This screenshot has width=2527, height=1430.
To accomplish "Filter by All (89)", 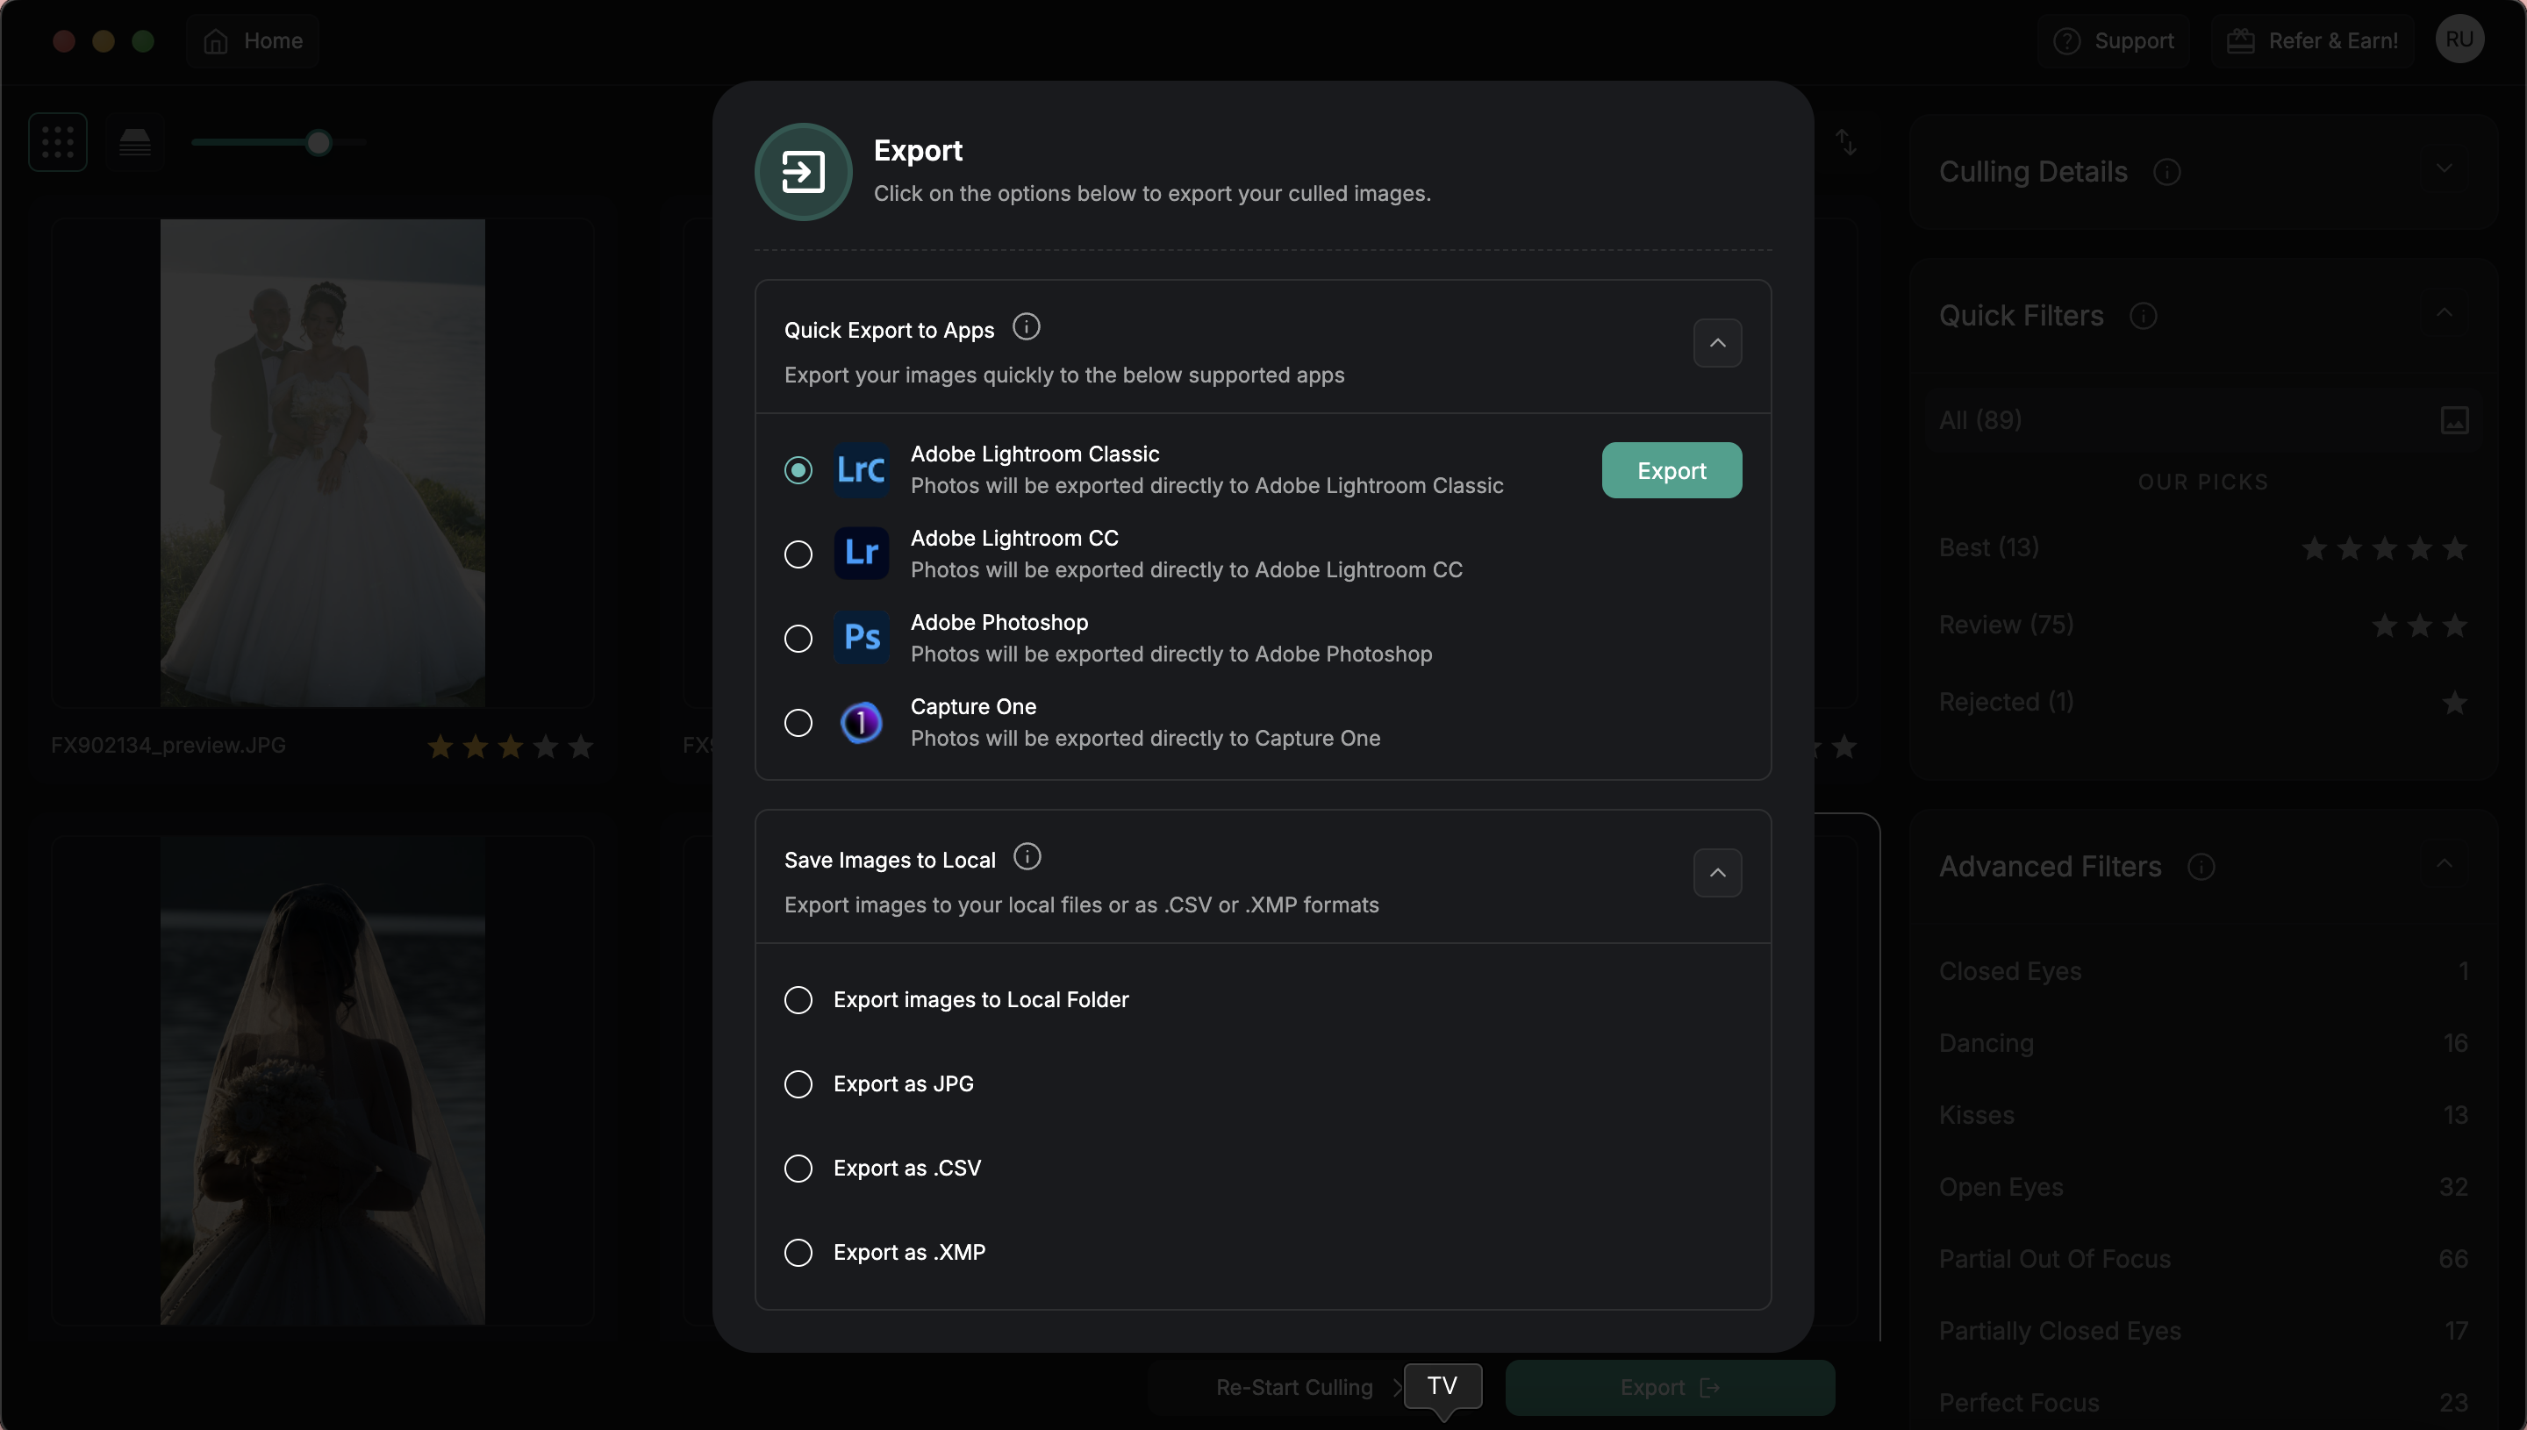I will coord(2203,420).
